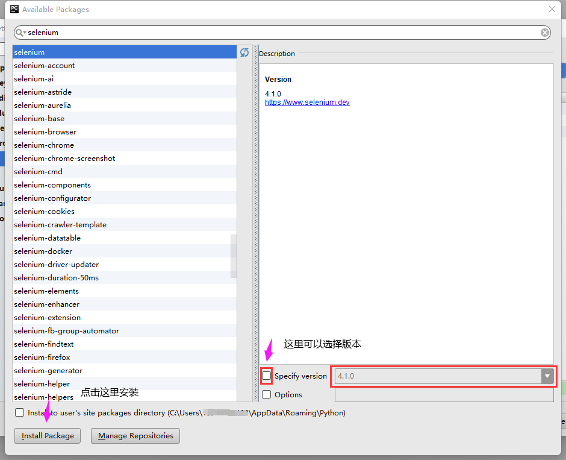Select selenium-findtext package
Viewport: 566px width, 460px height.
pos(125,344)
